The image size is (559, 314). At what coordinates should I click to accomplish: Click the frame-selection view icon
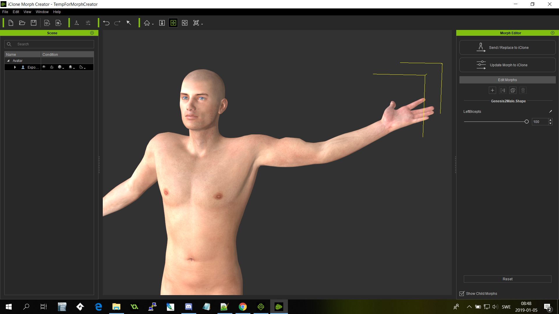click(x=196, y=23)
